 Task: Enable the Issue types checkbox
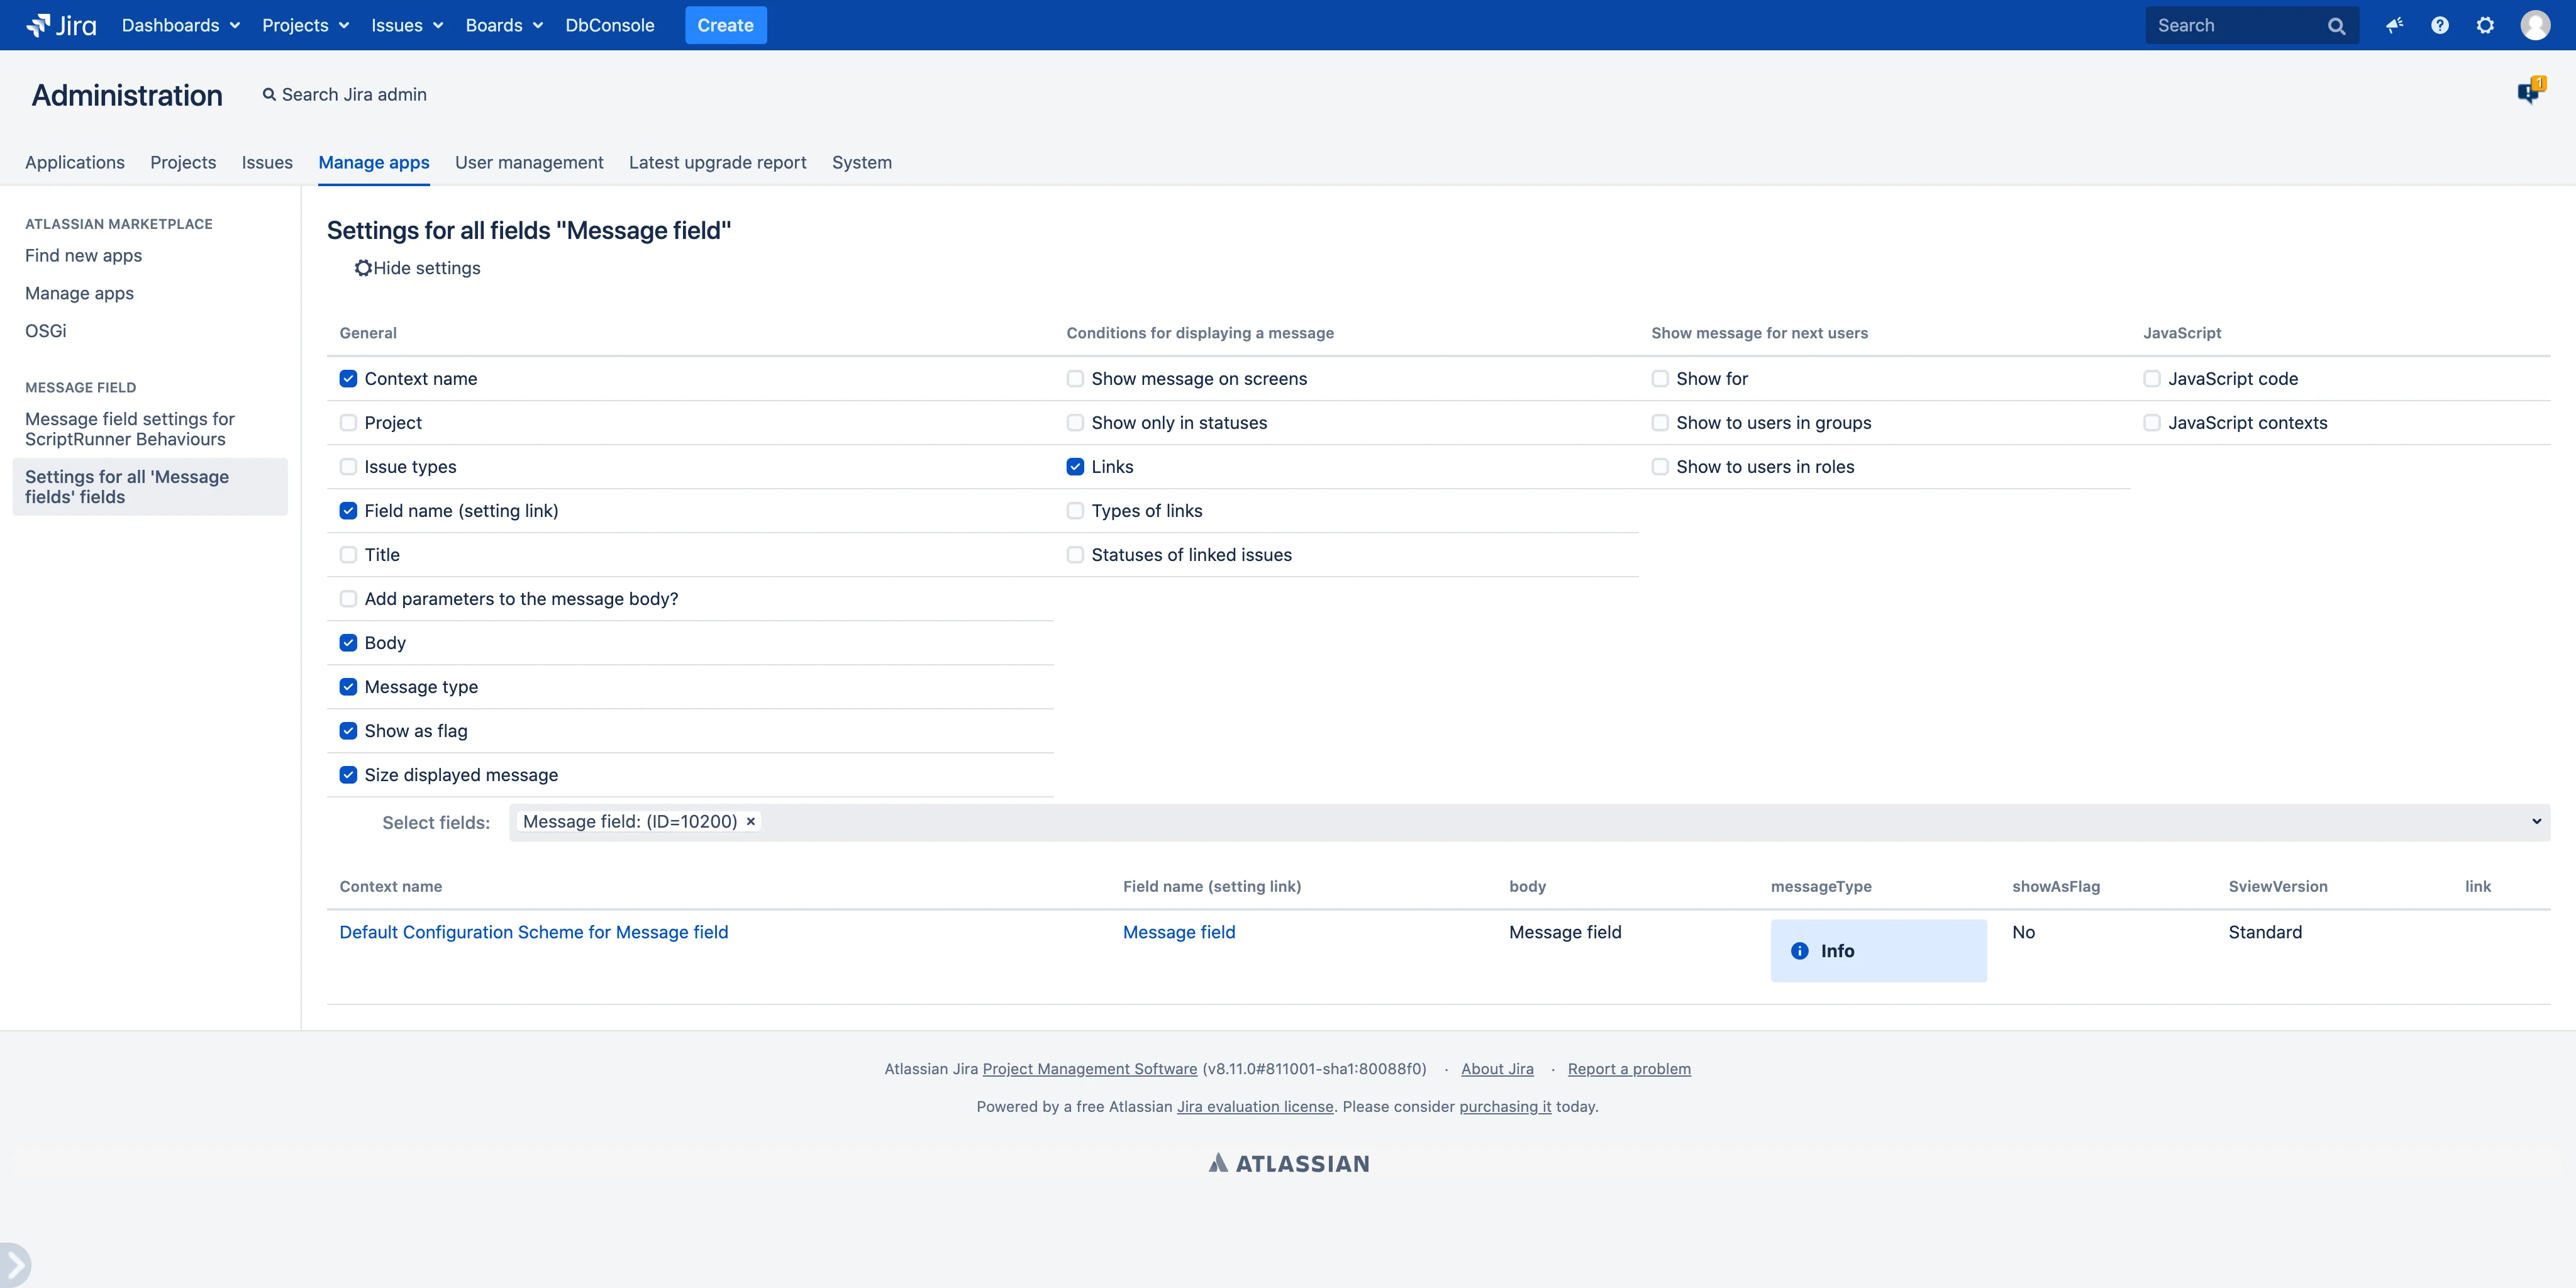point(348,467)
